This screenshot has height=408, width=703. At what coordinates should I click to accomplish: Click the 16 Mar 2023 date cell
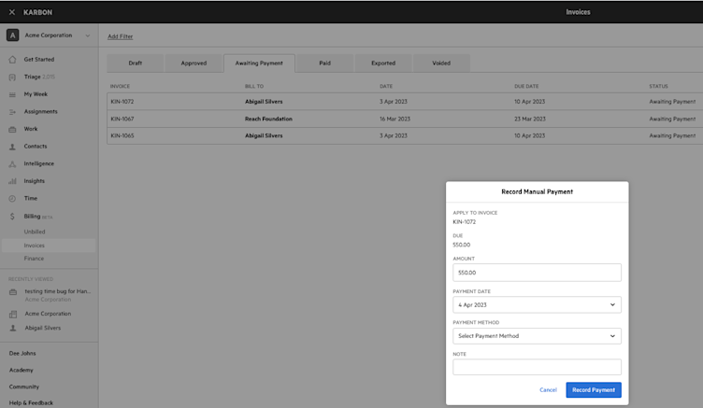(395, 119)
